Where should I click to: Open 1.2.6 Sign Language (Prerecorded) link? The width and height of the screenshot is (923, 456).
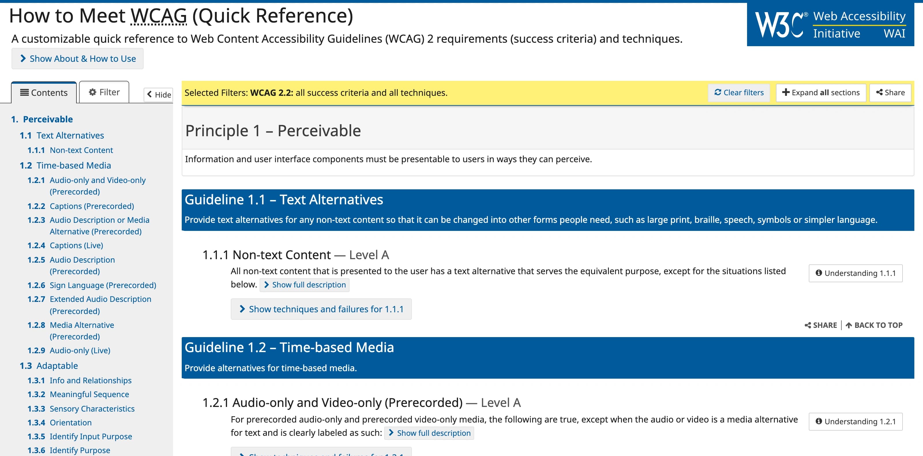pyautogui.click(x=92, y=285)
